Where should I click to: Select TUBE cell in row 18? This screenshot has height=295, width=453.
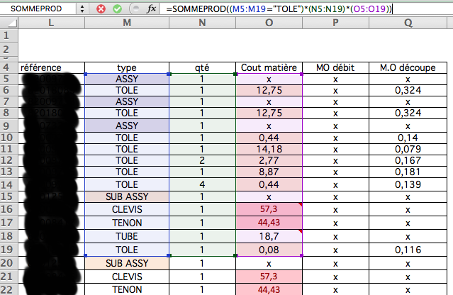pos(127,236)
